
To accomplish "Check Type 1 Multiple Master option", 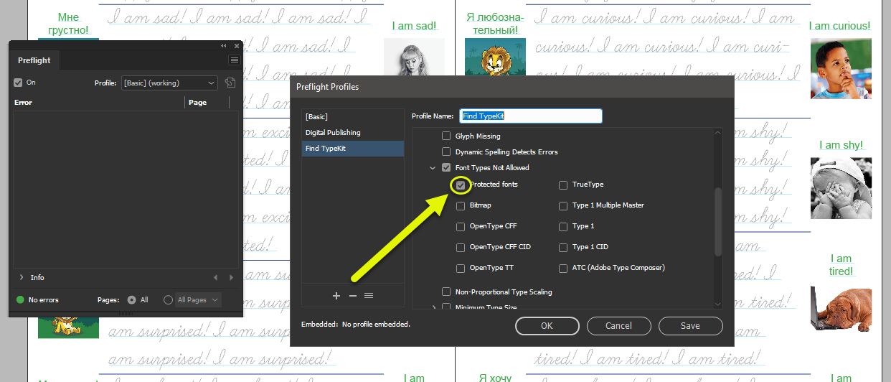I will pos(563,206).
